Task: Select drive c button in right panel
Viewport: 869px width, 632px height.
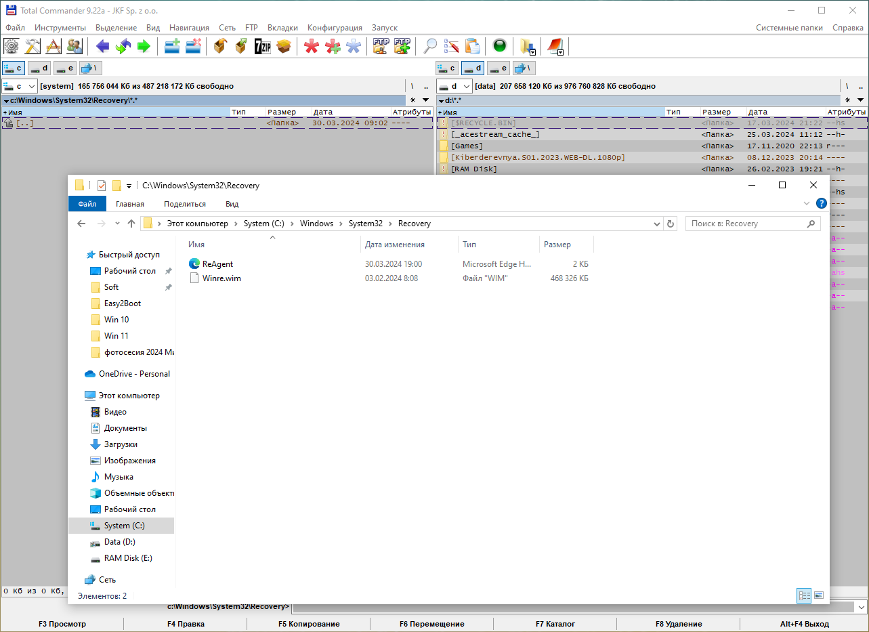Action: point(447,68)
